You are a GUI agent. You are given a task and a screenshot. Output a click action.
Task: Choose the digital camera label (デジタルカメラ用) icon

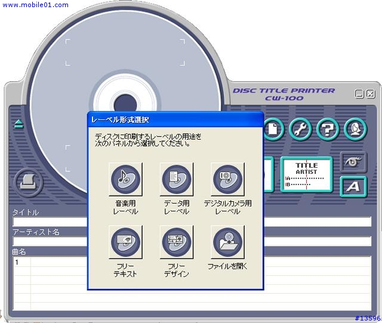(x=227, y=180)
